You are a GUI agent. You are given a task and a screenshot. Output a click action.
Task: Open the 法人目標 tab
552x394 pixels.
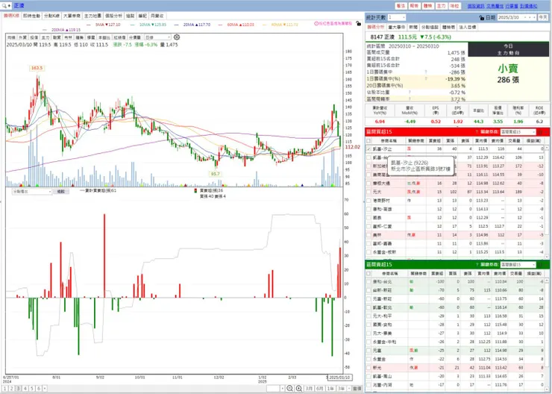click(x=468, y=27)
